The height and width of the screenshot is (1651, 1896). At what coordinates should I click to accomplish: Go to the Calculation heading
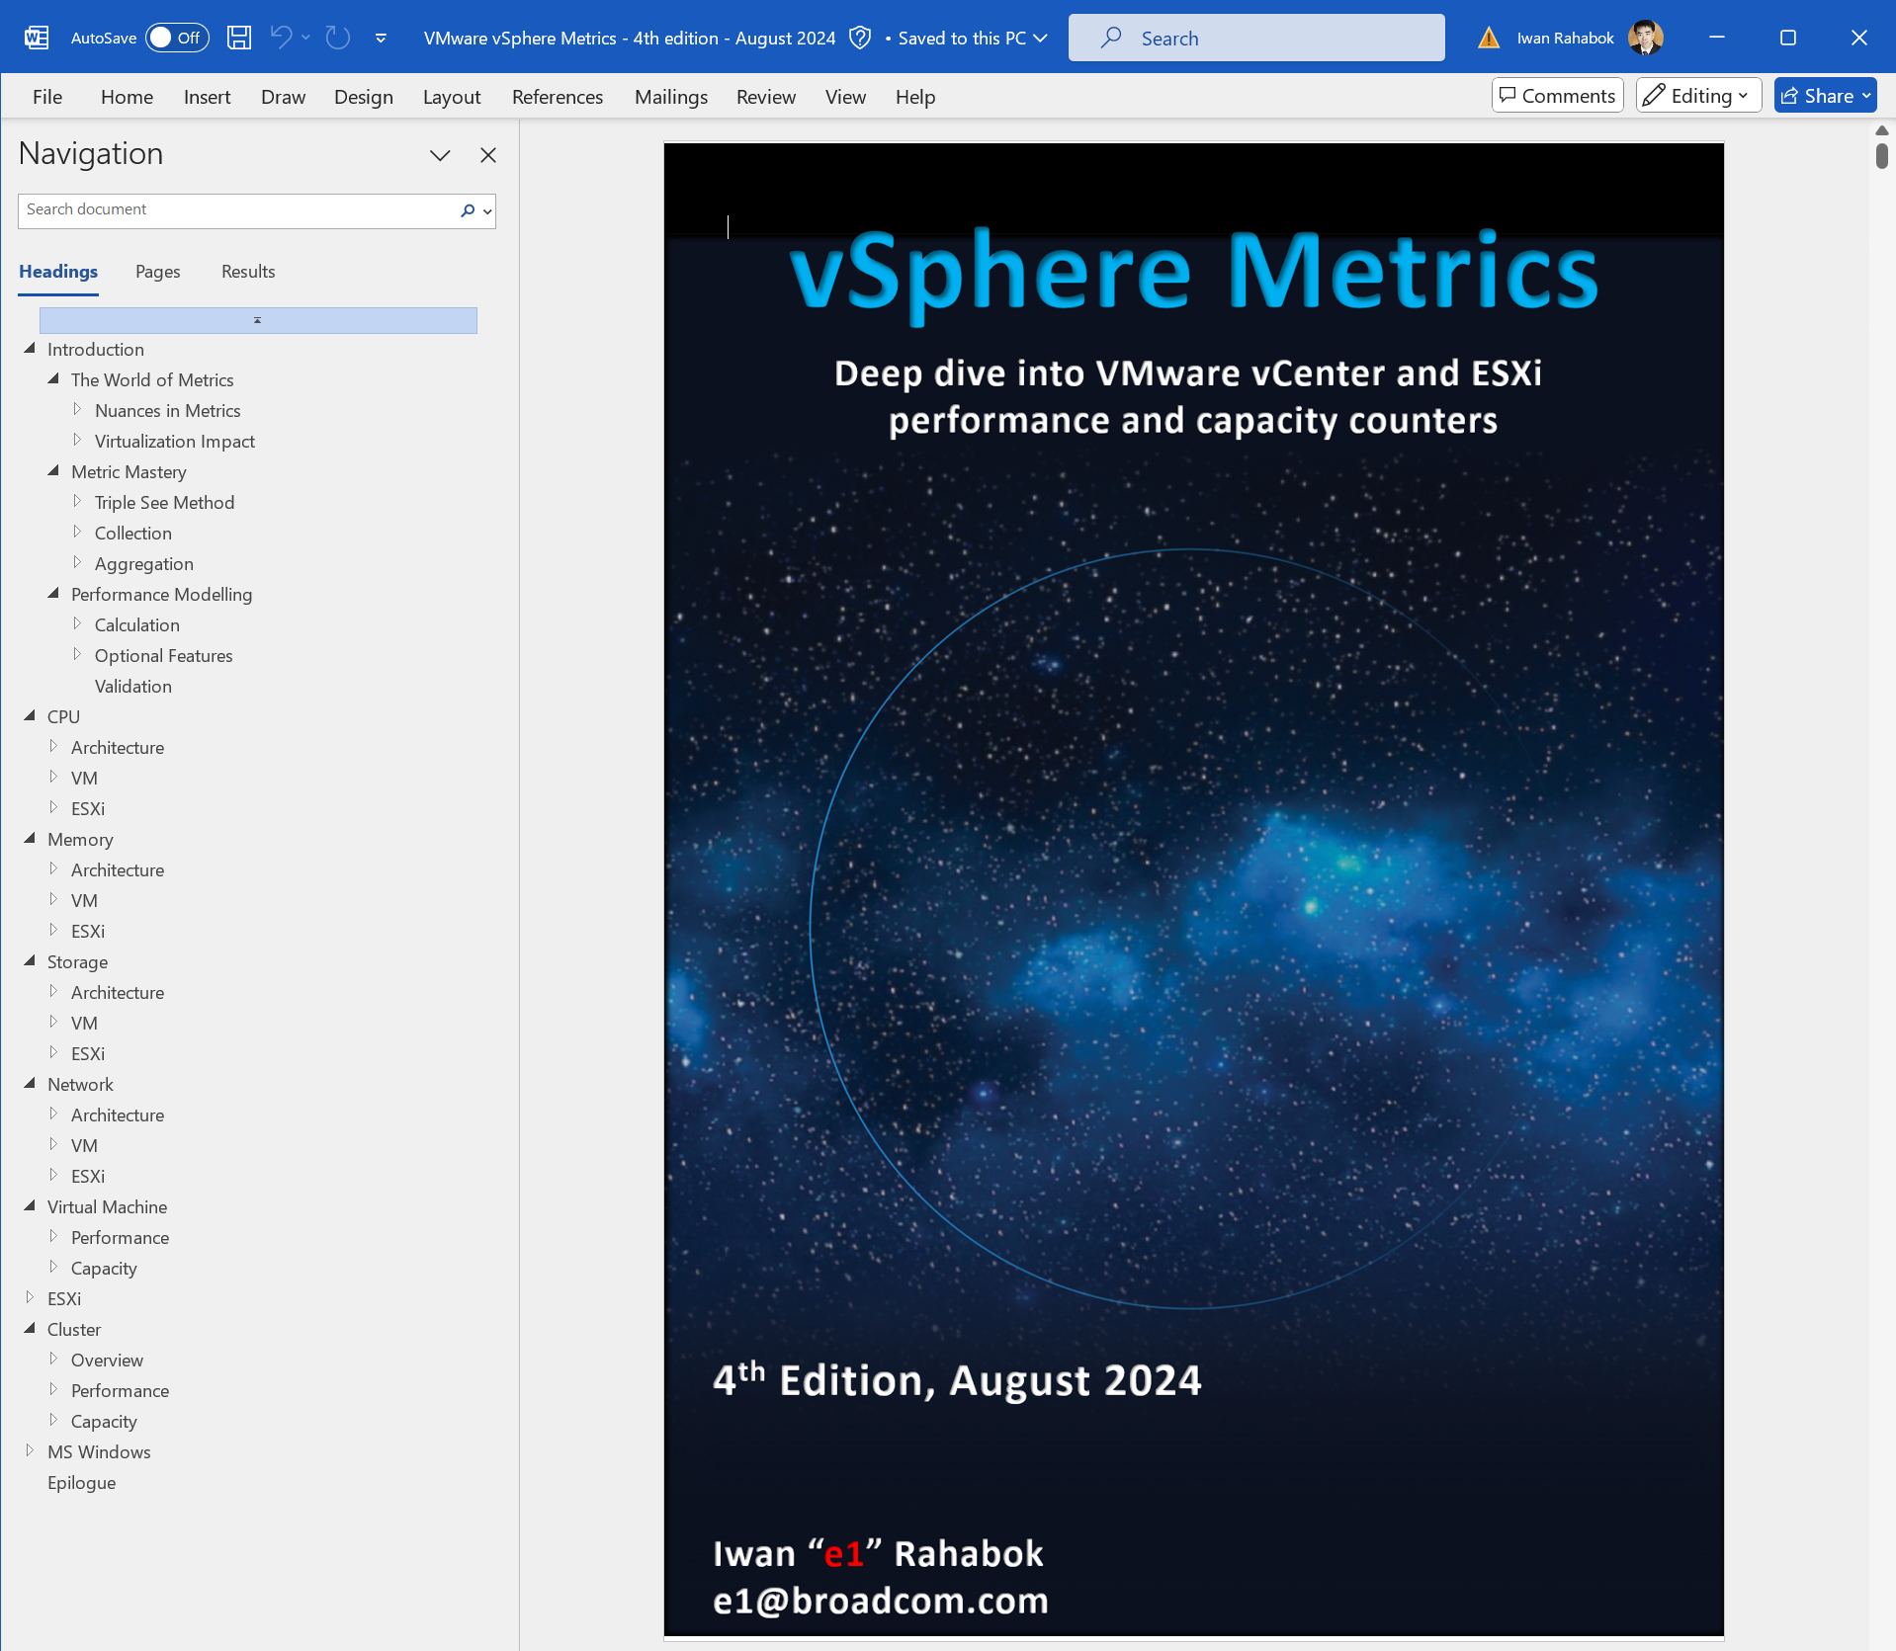137,624
